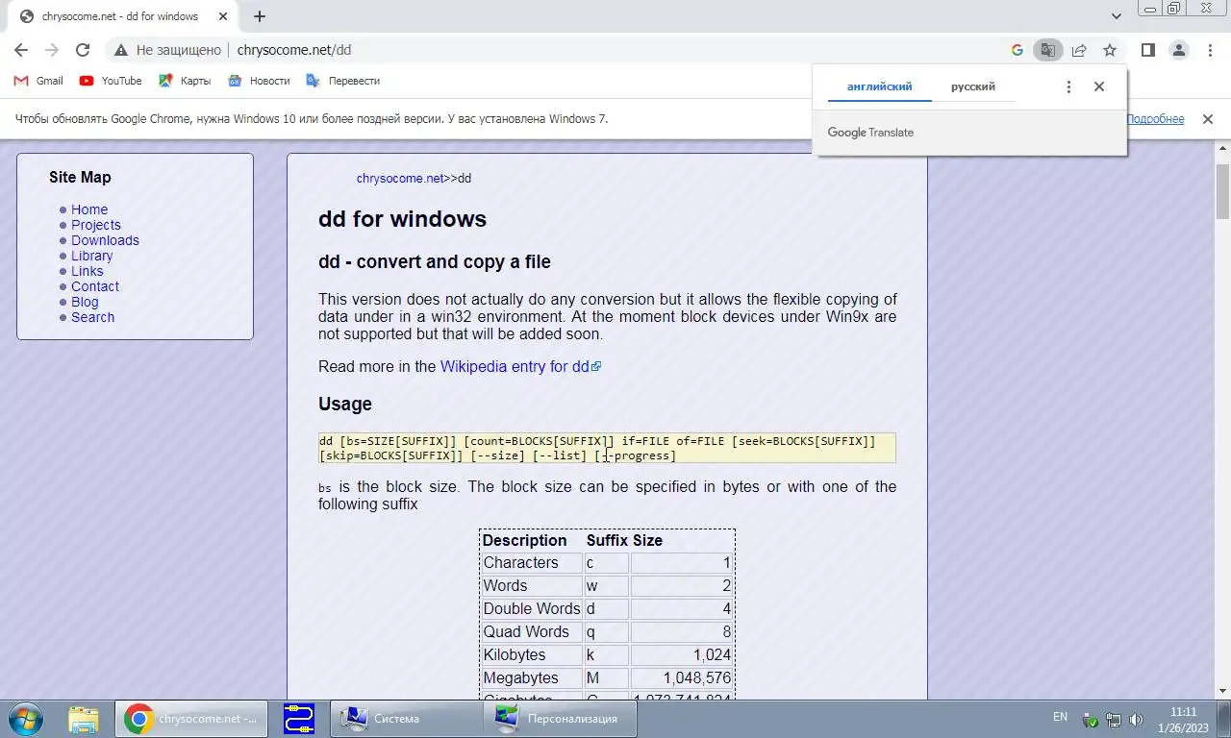Viewport: 1231px width, 738px height.
Task: Click the Double Words table cell
Action: coord(531,608)
